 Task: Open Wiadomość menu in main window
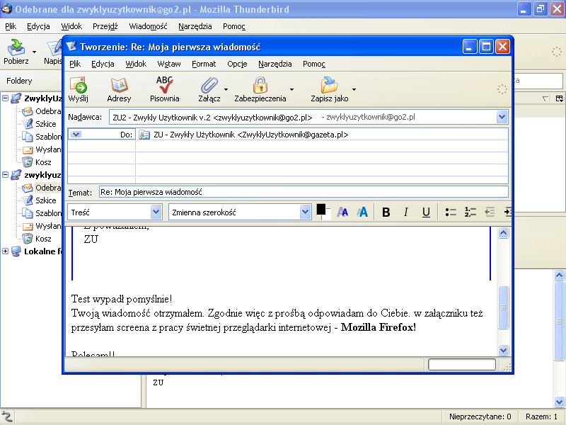pyautogui.click(x=148, y=26)
